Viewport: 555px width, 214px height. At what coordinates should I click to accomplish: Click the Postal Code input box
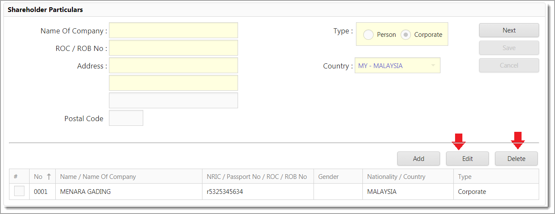coord(126,118)
